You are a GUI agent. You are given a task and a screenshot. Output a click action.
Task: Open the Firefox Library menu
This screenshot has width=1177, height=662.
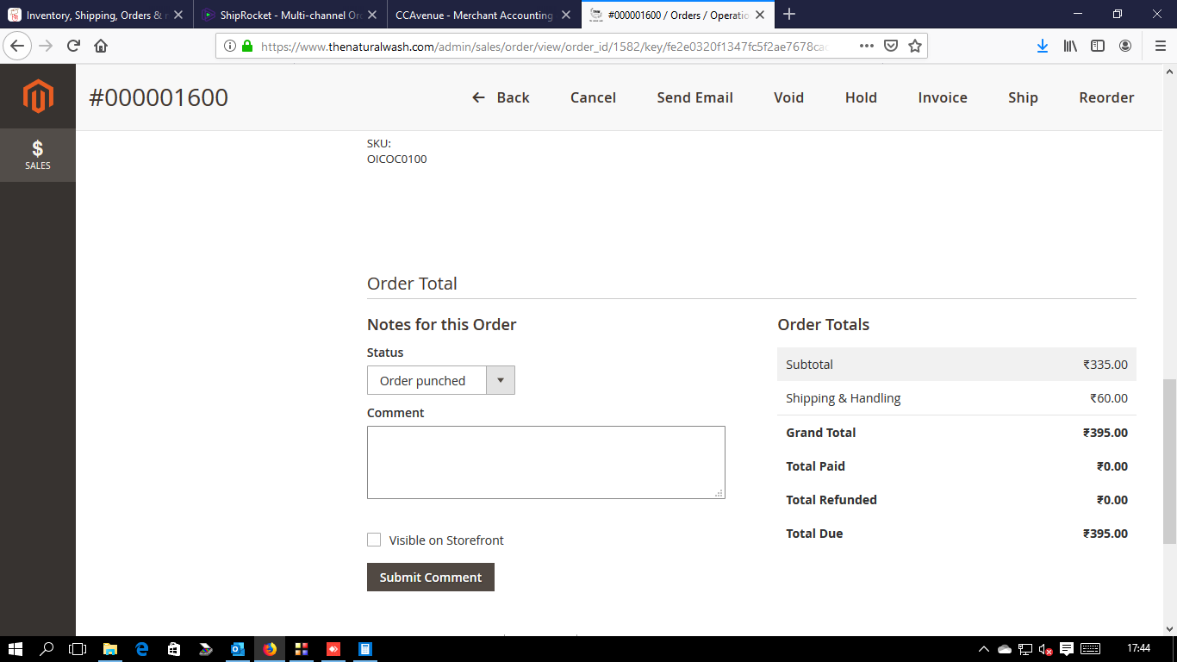1070,46
